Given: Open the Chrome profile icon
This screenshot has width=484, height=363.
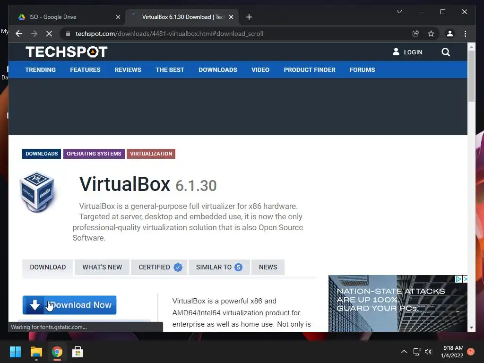Looking at the screenshot, I should point(450,34).
